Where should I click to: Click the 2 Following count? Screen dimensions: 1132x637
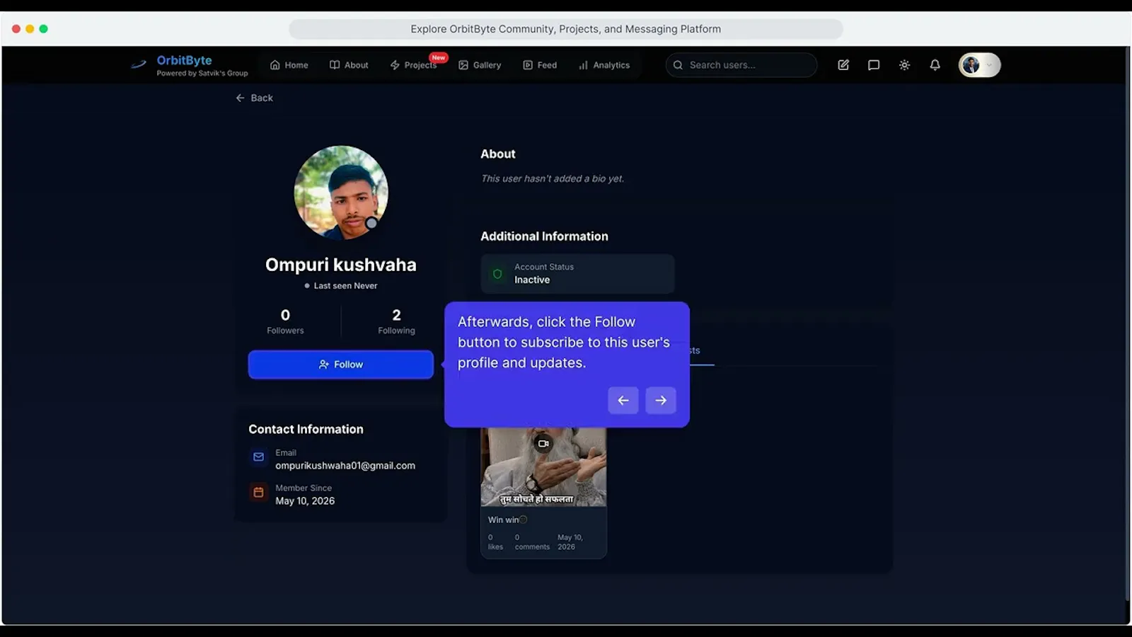point(396,321)
